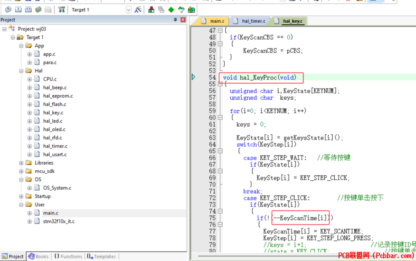The height and width of the screenshot is (261, 416).
Task: Pin the Project panel with pushpin icon
Action: click(x=175, y=20)
